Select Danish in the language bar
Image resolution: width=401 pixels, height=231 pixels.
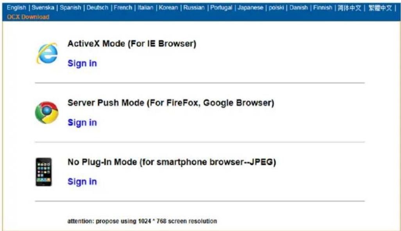[299, 8]
